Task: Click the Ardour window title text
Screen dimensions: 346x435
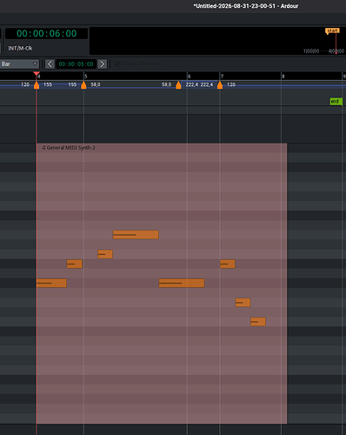Action: (246, 6)
